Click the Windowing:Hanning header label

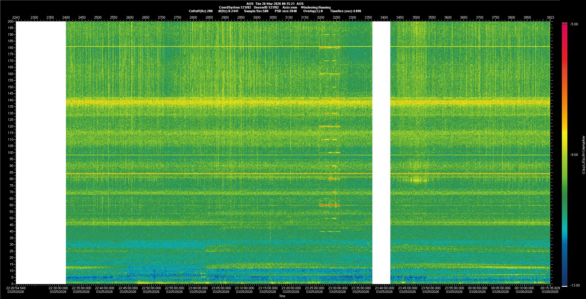click(316, 7)
